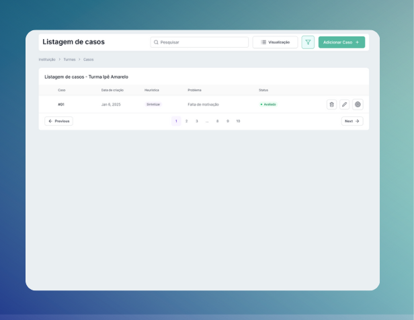Select the Casos breadcrumb

[x=89, y=59]
